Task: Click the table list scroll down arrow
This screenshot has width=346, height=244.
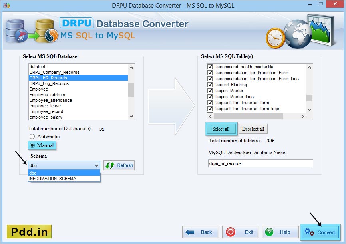Action: tap(309, 110)
